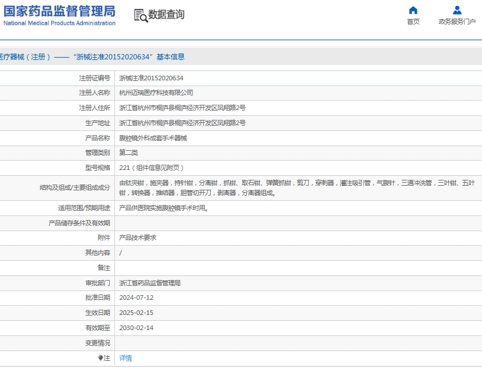
Task: Click the 数据查询 heading text
Action: point(166,15)
